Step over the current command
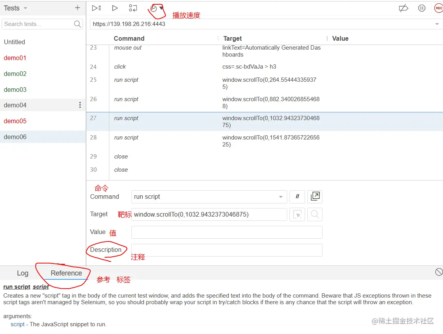Image resolution: width=443 pixels, height=334 pixels. pos(133,8)
